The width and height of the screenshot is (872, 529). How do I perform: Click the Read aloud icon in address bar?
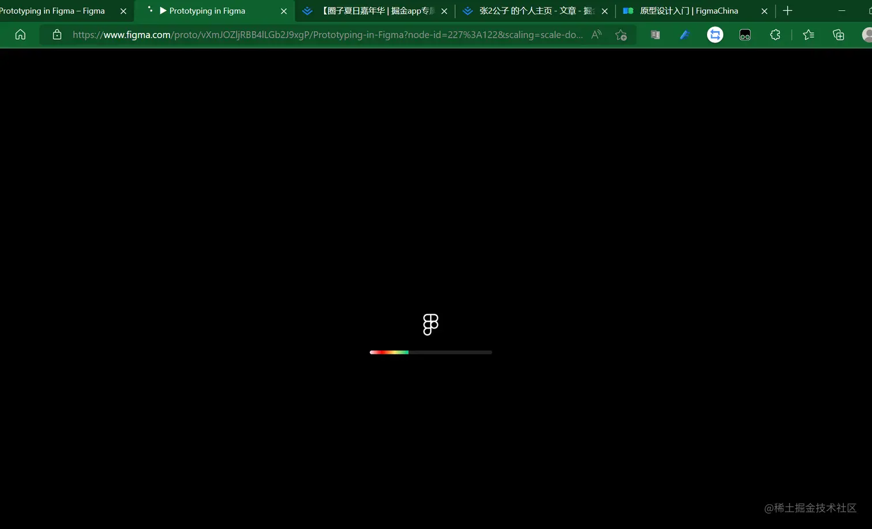pos(596,35)
